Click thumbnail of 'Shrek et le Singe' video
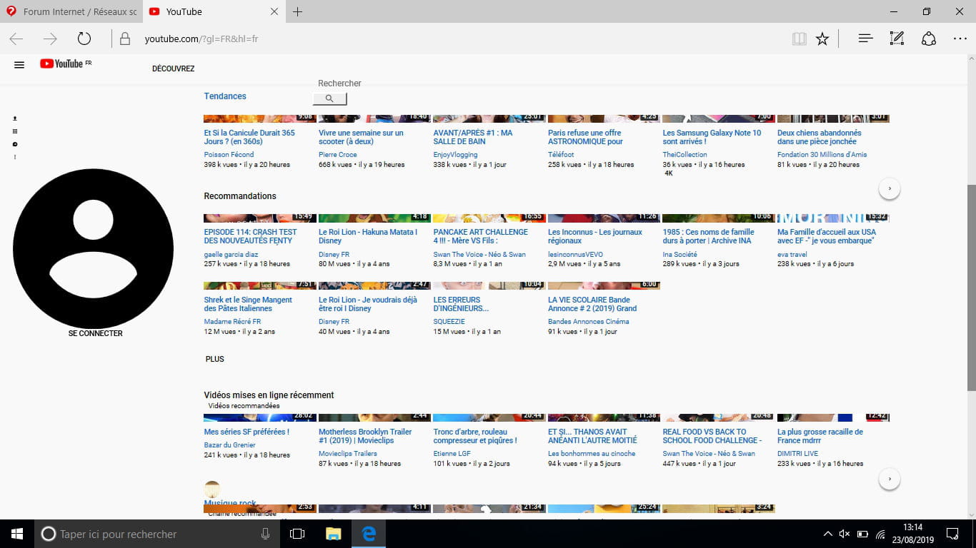 pyautogui.click(x=261, y=285)
